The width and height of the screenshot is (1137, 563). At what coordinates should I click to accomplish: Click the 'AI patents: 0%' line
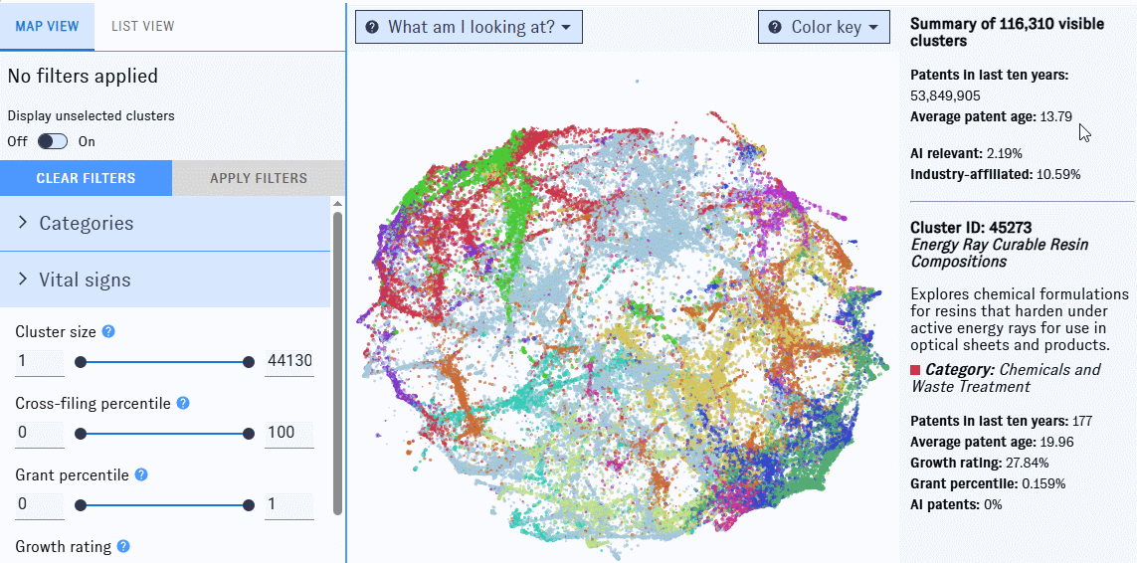tap(956, 505)
